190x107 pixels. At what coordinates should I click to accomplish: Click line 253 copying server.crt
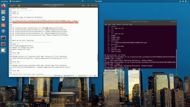pyautogui.click(x=39, y=33)
